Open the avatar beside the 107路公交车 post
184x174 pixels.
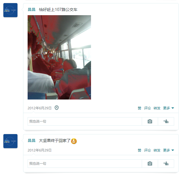click(x=10, y=10)
